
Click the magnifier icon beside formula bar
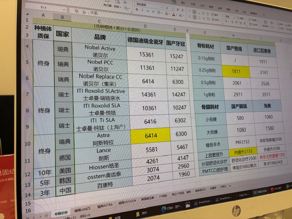tap(77, 11)
